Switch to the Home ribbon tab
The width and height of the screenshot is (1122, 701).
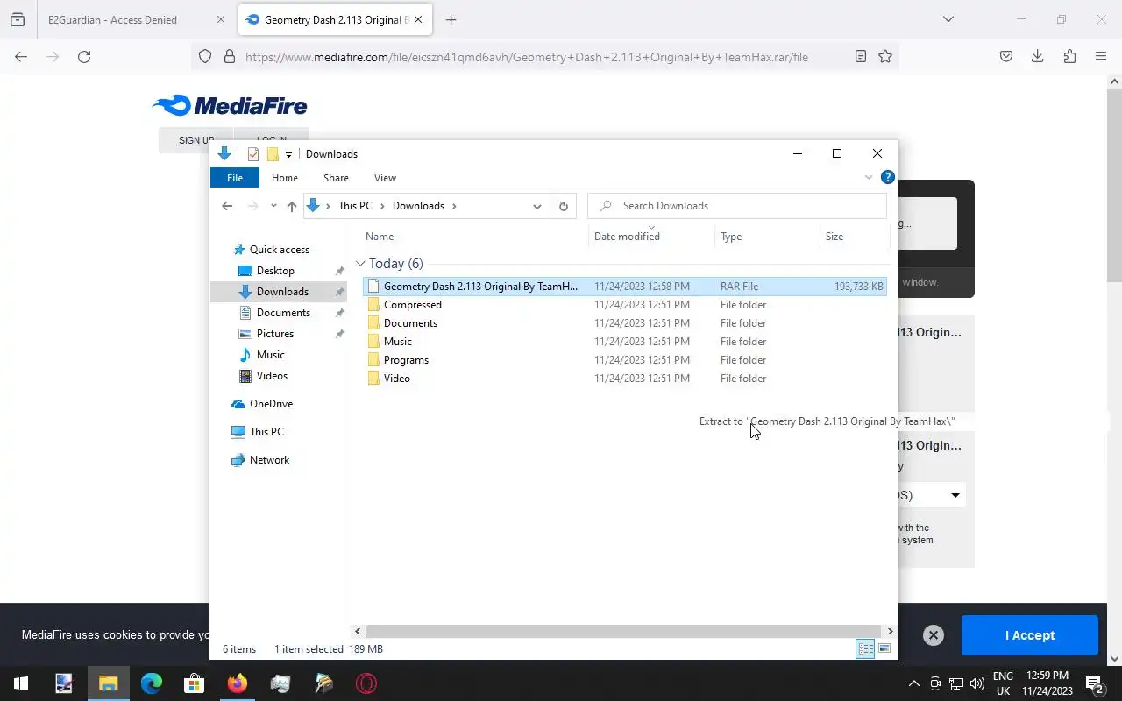[x=285, y=178]
